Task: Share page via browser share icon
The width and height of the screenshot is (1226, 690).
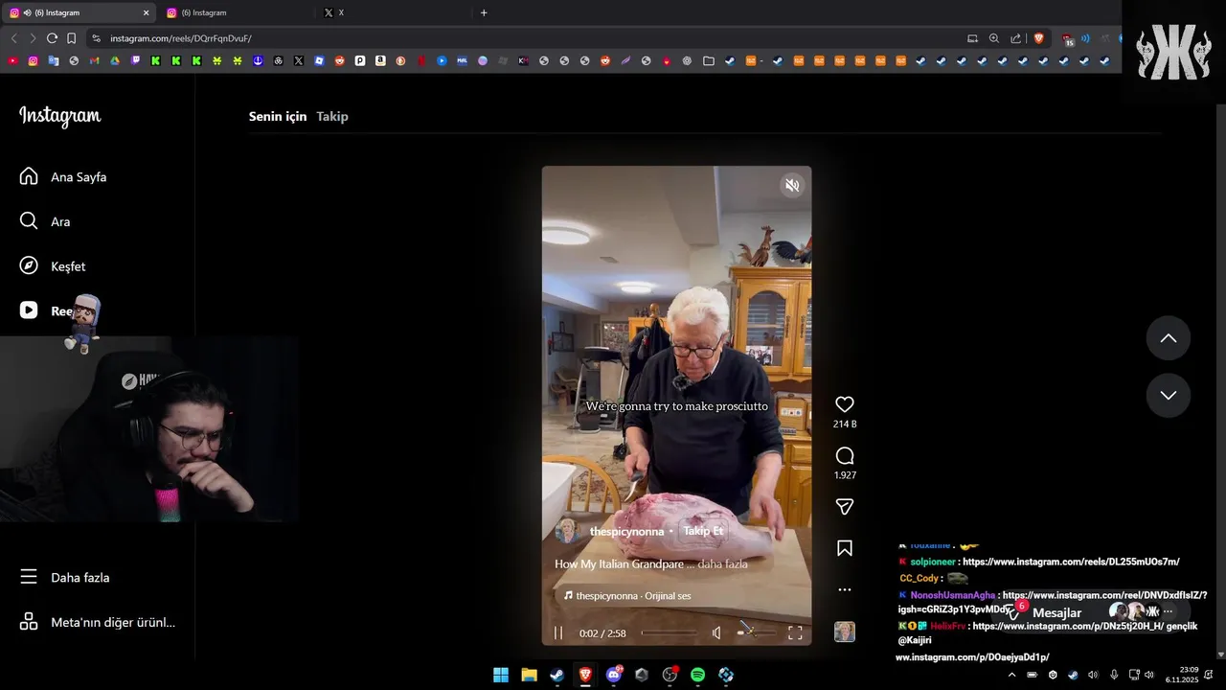Action: (x=1015, y=38)
